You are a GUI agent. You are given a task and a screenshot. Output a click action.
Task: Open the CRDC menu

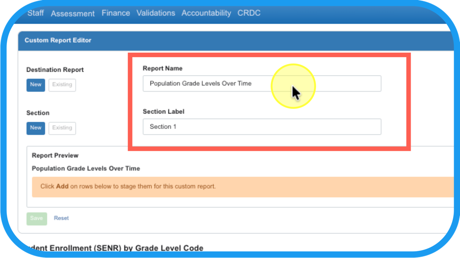(x=249, y=13)
